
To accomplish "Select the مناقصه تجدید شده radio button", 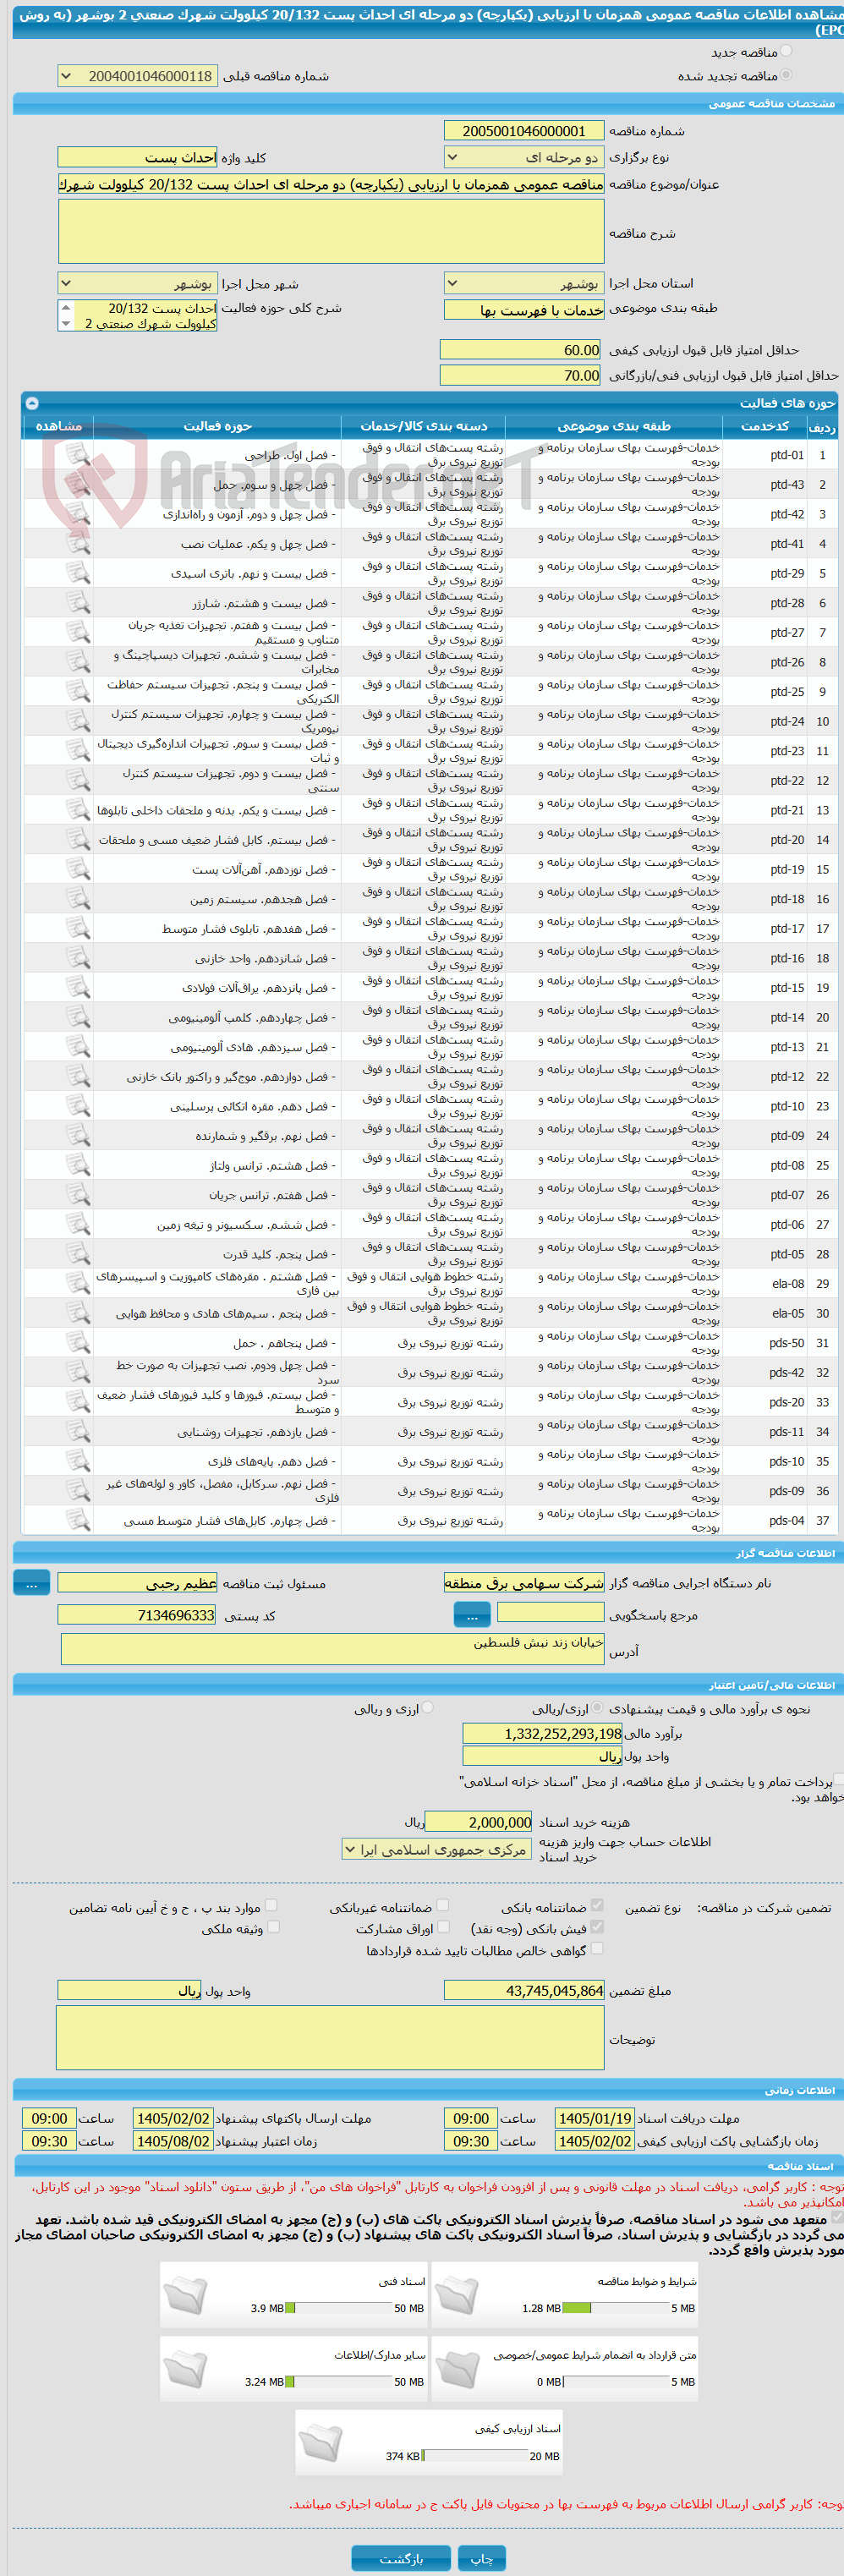I will click(786, 75).
